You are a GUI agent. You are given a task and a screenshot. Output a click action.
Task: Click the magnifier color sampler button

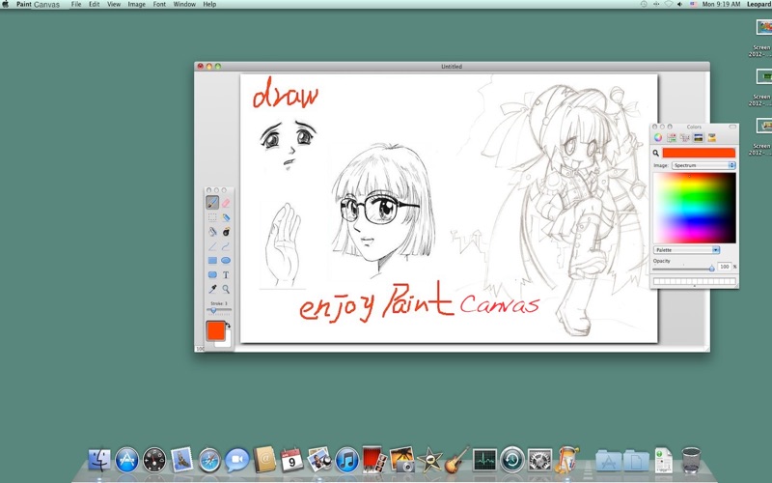click(x=656, y=154)
